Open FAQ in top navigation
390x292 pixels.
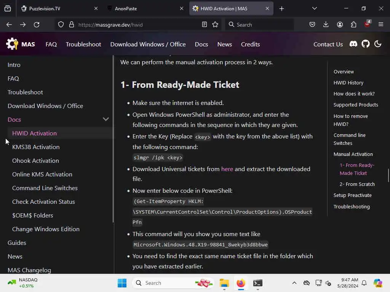click(51, 44)
